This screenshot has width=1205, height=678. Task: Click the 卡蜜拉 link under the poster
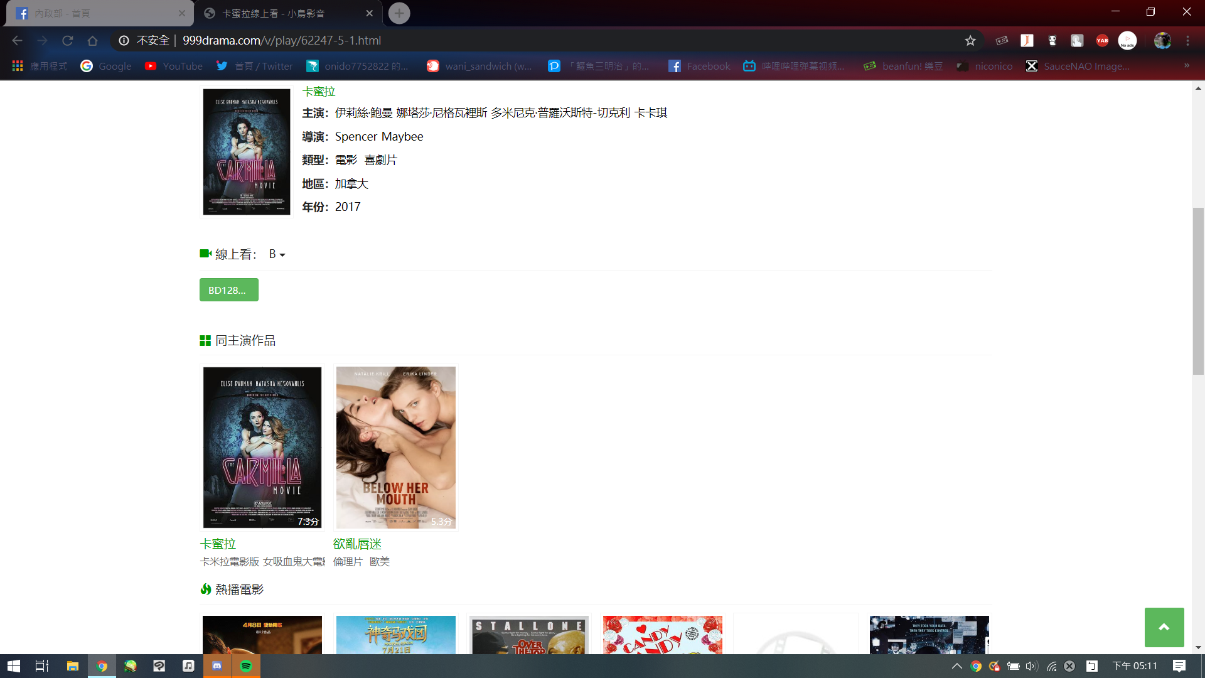point(218,544)
